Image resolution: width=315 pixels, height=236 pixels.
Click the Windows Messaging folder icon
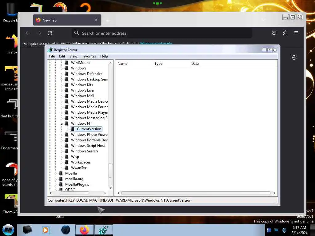pos(67,118)
